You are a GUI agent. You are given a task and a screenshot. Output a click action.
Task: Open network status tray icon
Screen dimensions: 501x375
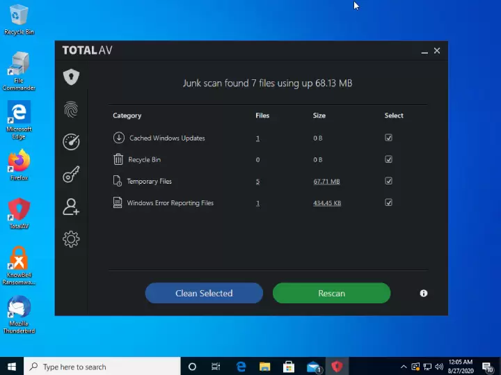[427, 367]
